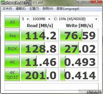
Task: Expand the 1000MB test size dropdown
Action: (x=41, y=19)
